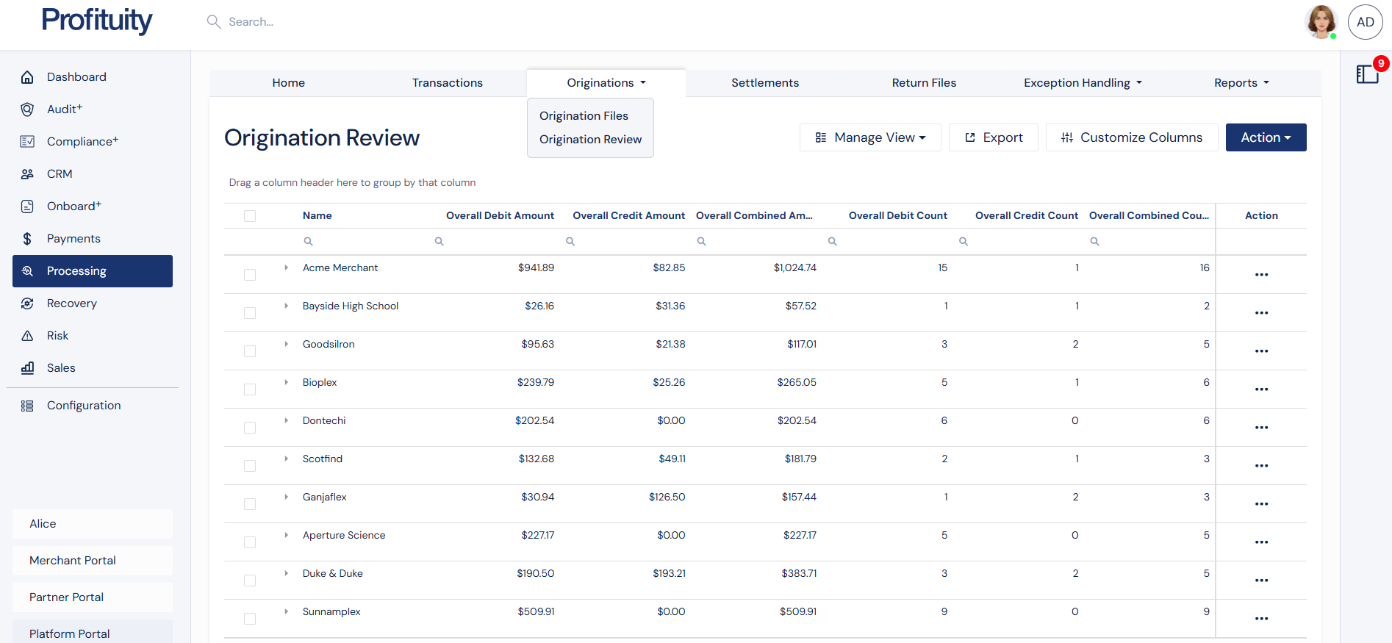
Task: Click the Payments dollar sign icon
Action: pyautogui.click(x=27, y=239)
